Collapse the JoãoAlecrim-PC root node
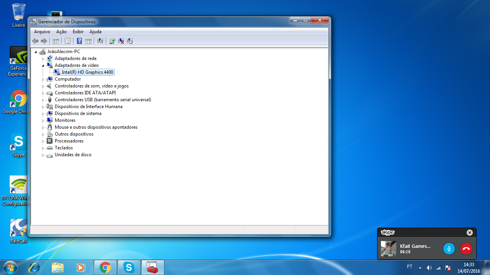490x275 pixels. coord(36,52)
